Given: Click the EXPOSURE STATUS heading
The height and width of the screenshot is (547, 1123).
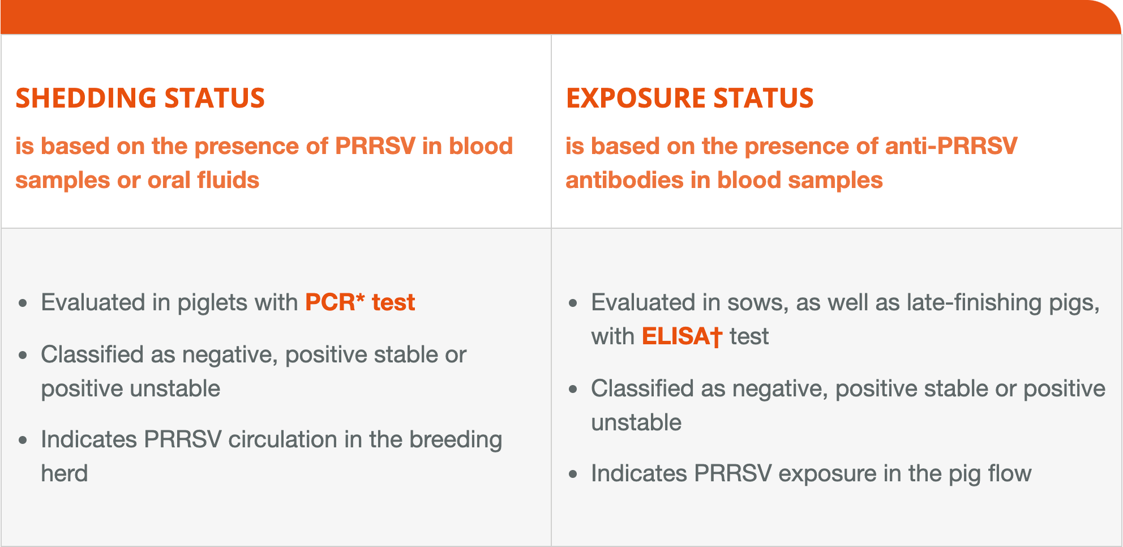Looking at the screenshot, I should 689,98.
